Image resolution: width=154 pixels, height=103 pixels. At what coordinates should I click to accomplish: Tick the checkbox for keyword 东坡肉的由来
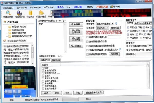pos(43,86)
